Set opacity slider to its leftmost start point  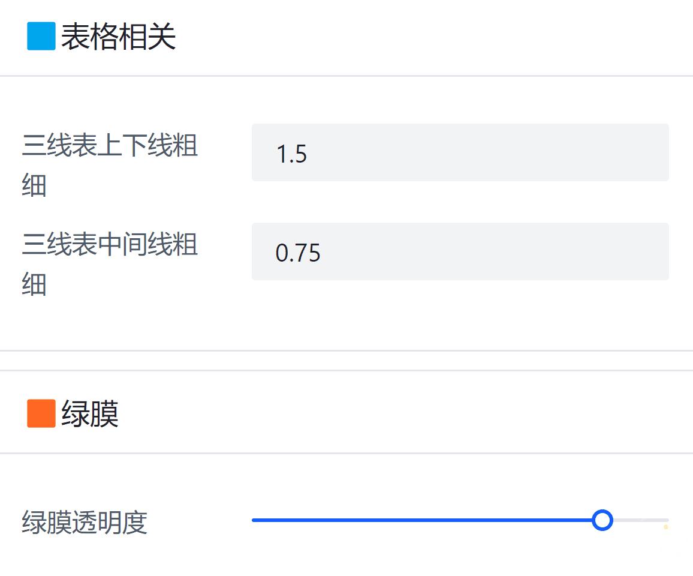254,520
